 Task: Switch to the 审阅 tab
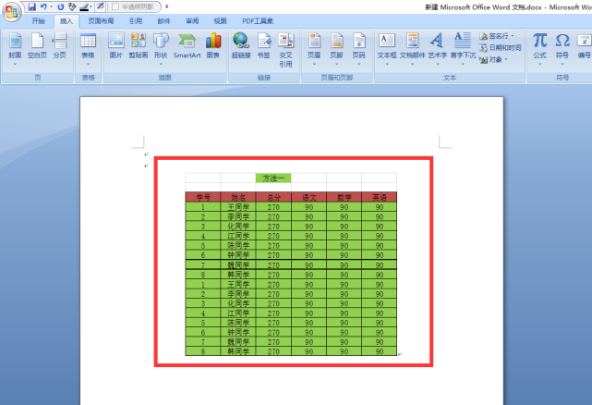pyautogui.click(x=192, y=21)
